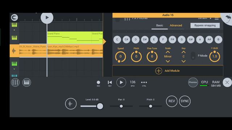Step Key up with upper chevron
The image size is (232, 130).
183,52
